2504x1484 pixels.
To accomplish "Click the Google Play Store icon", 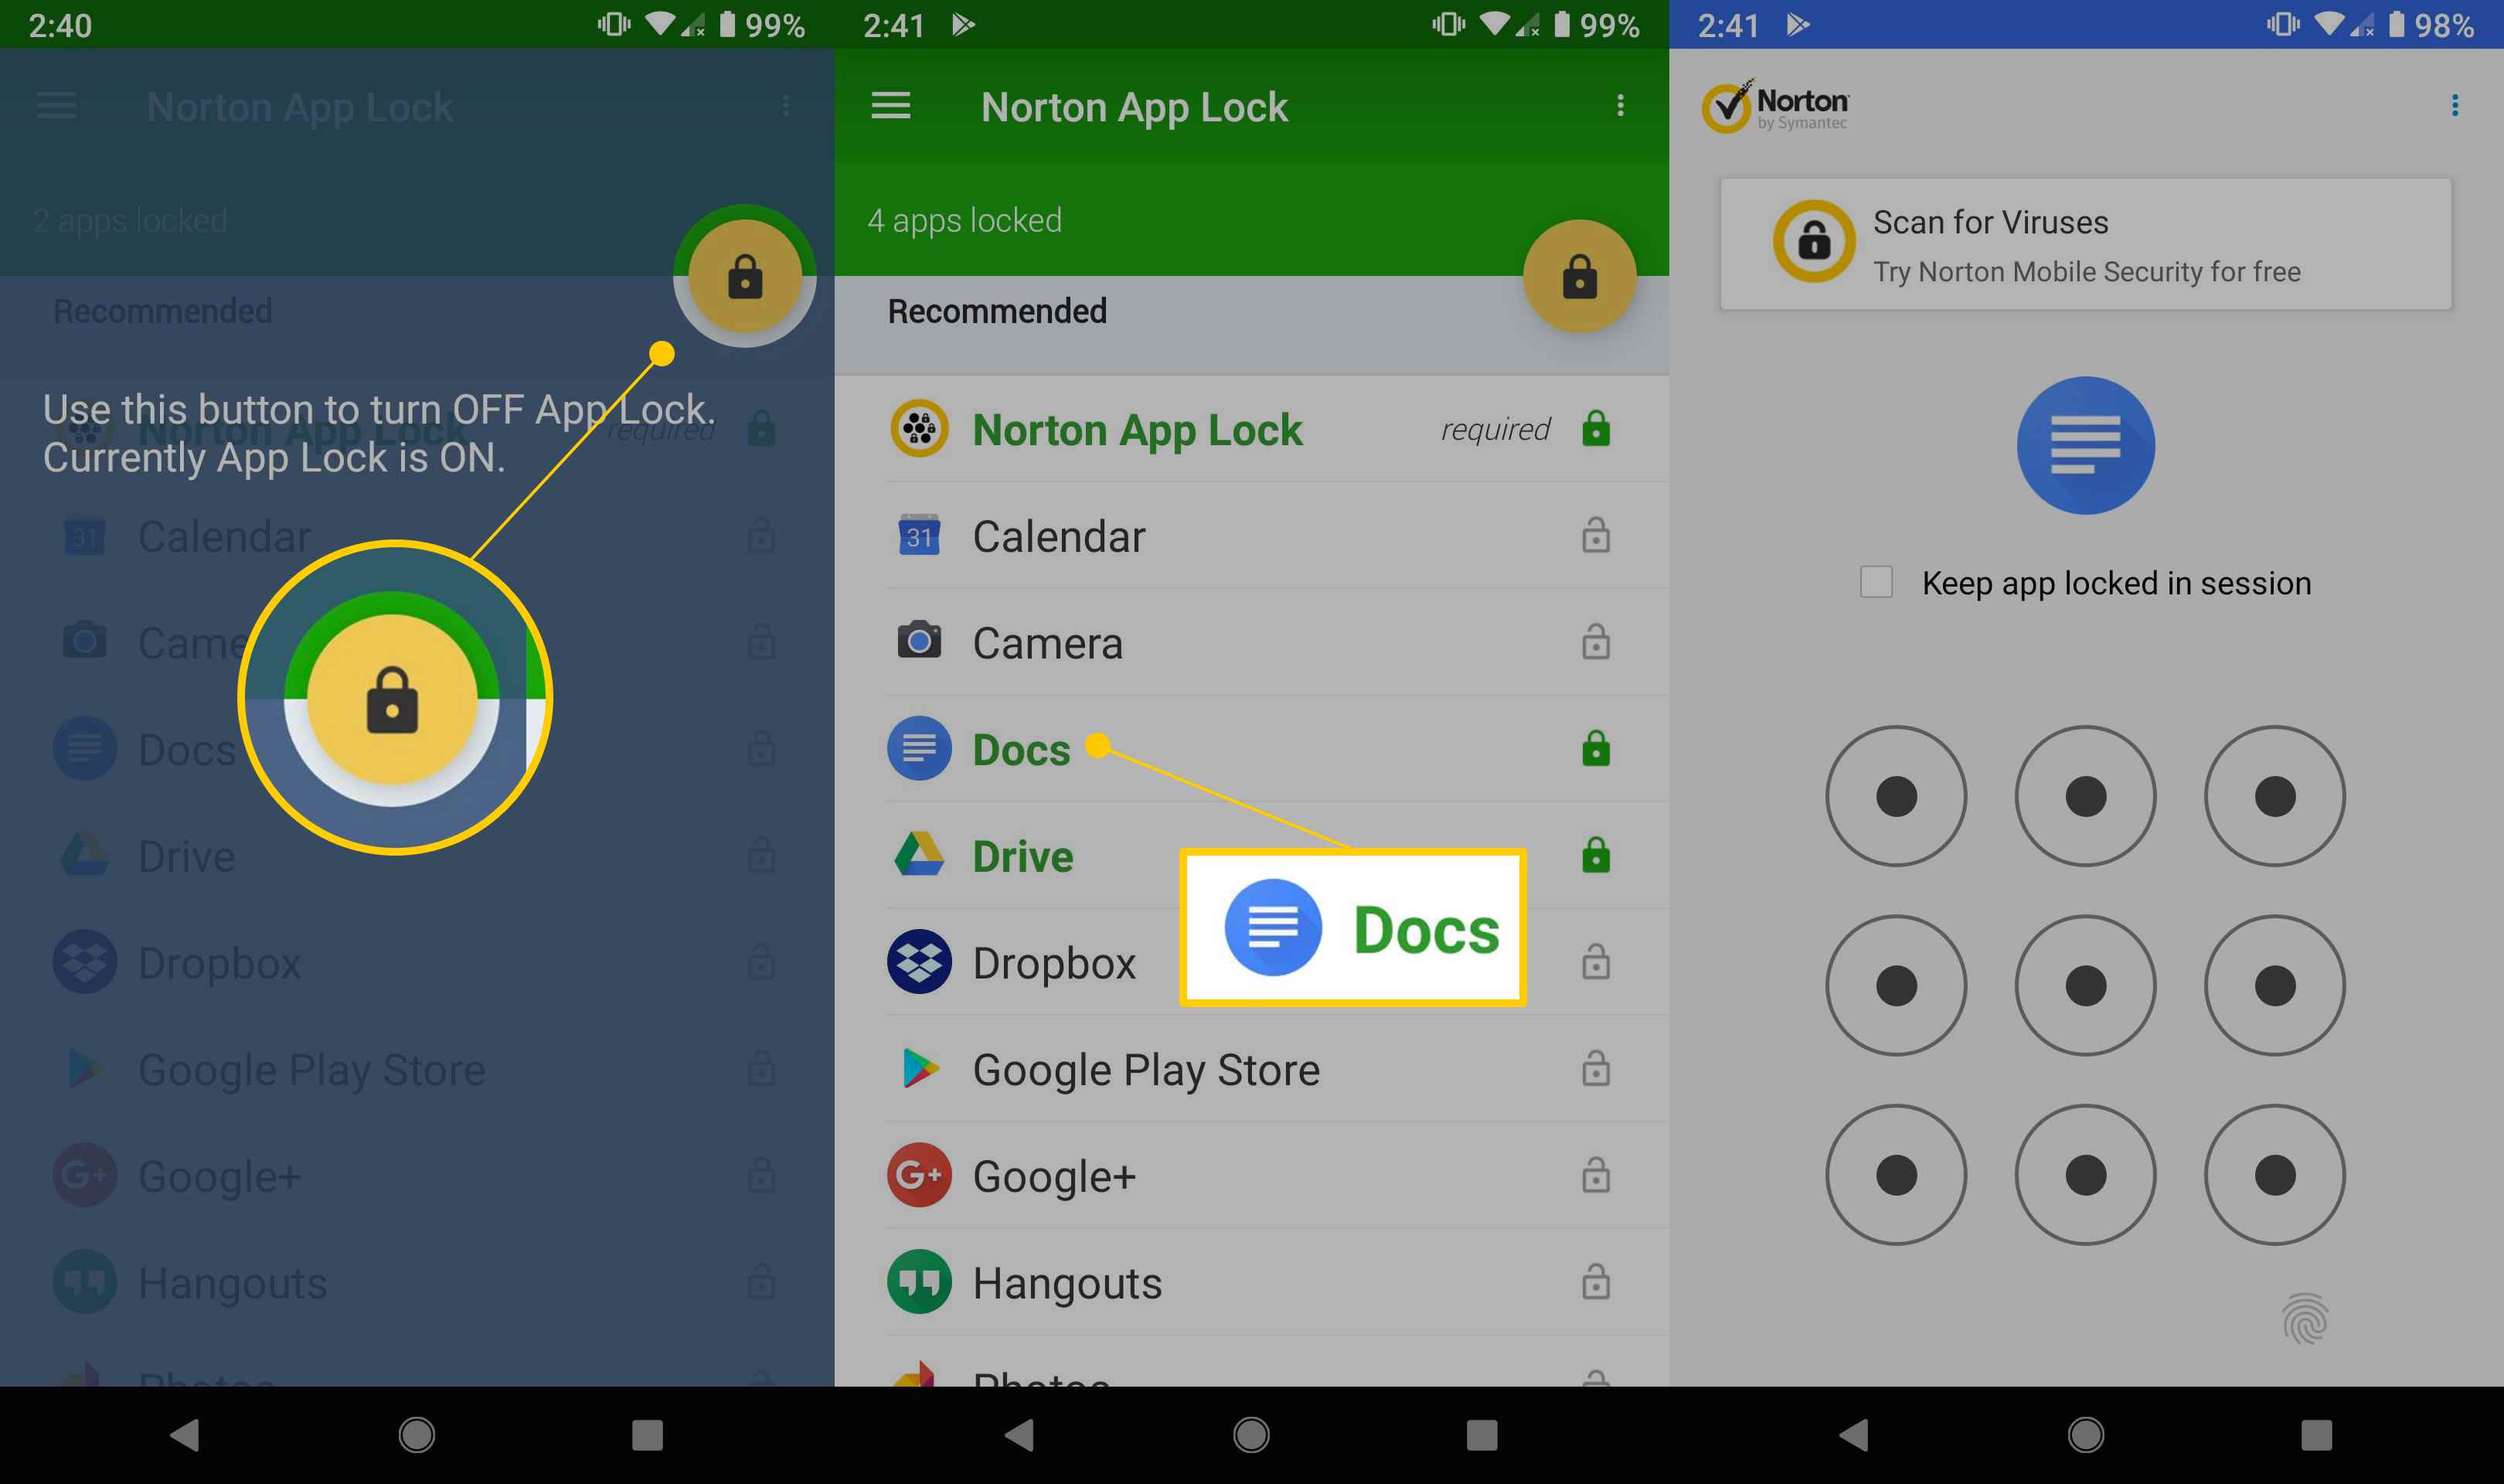I will 920,1069.
